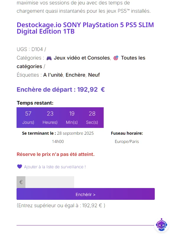Screen dimensions: 171x234
Task: Click the target dart category icon
Action: tap(116, 58)
